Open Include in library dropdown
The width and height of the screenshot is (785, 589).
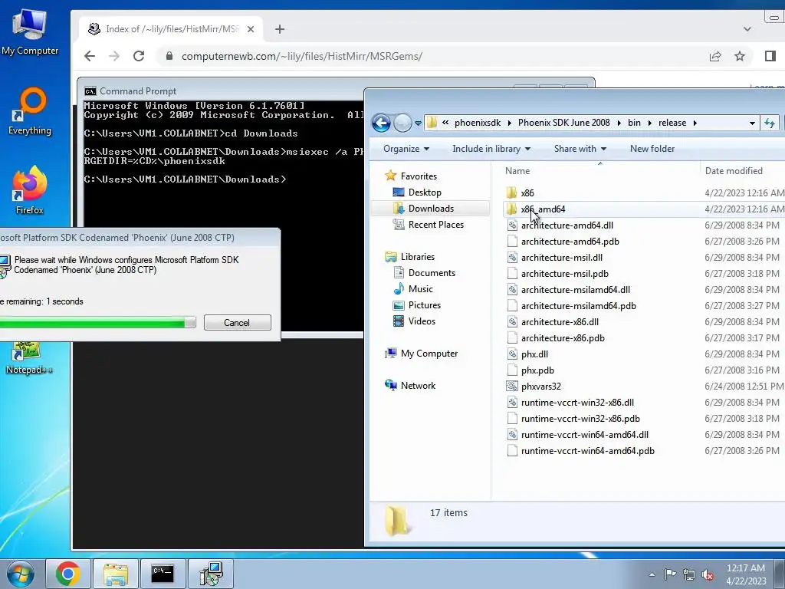491,149
